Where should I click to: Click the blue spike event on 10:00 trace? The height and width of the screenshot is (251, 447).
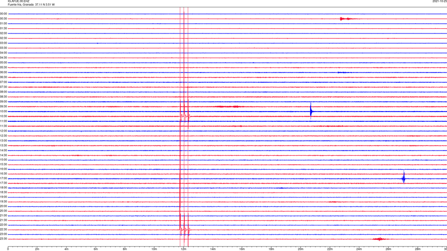pos(311,111)
